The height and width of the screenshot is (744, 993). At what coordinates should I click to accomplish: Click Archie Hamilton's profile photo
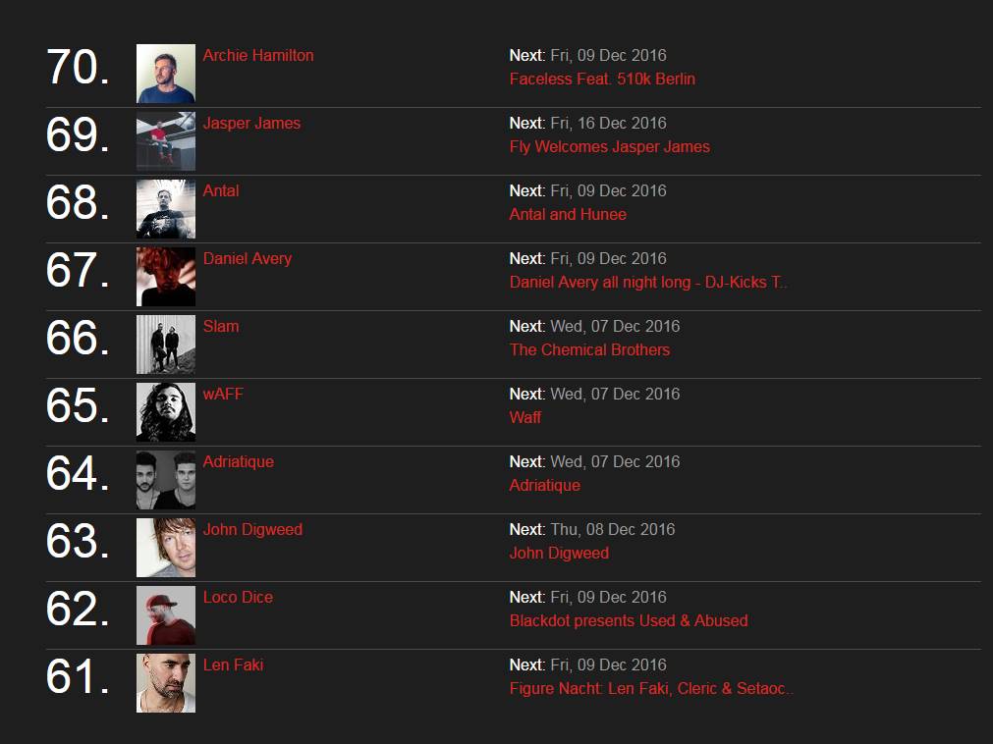(165, 74)
